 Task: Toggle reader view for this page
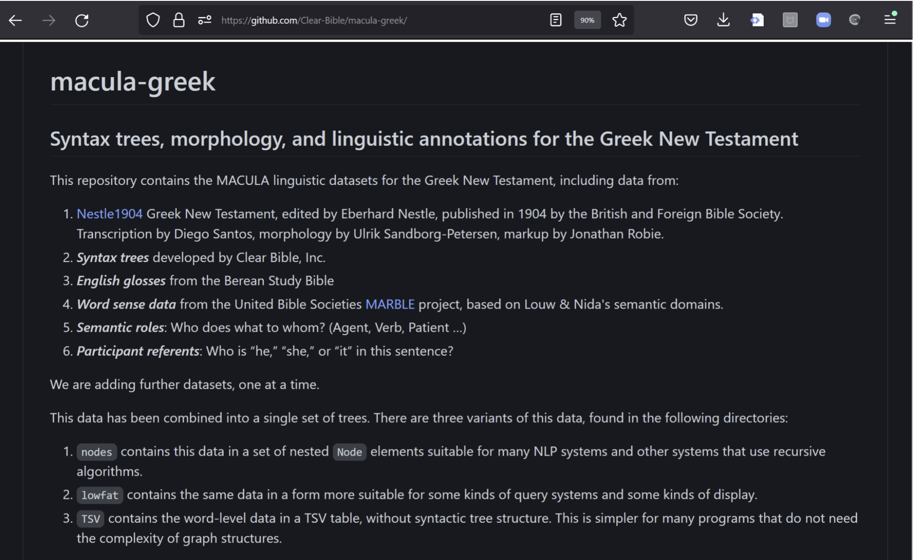tap(554, 20)
